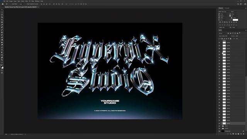Hide the Background layer
Viewport: 247px width, 139px height.
click(x=219, y=131)
